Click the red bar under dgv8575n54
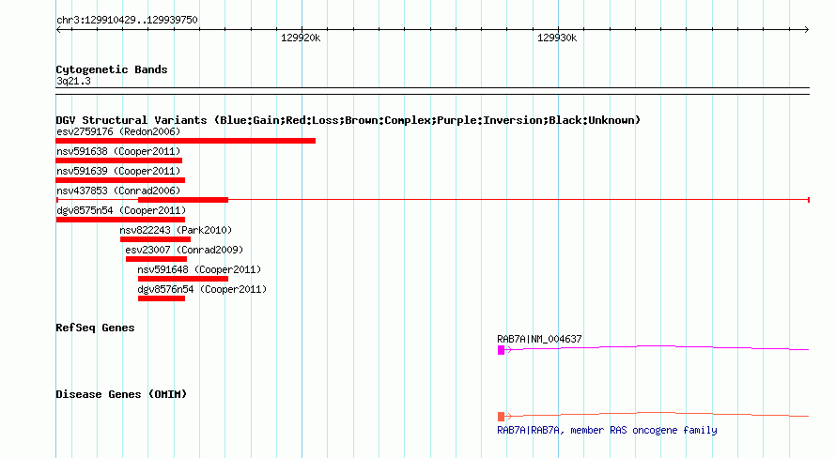 point(120,220)
